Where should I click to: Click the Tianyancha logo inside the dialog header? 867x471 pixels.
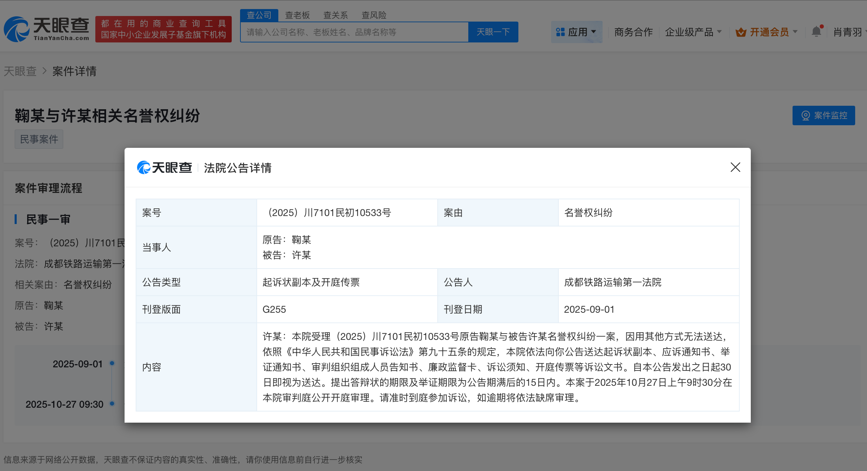click(x=165, y=168)
